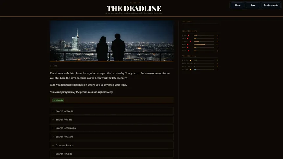Viewport: 283px width, 159px height.
Task: Click the arrow icon before Search for Sara
Action: coord(53,120)
